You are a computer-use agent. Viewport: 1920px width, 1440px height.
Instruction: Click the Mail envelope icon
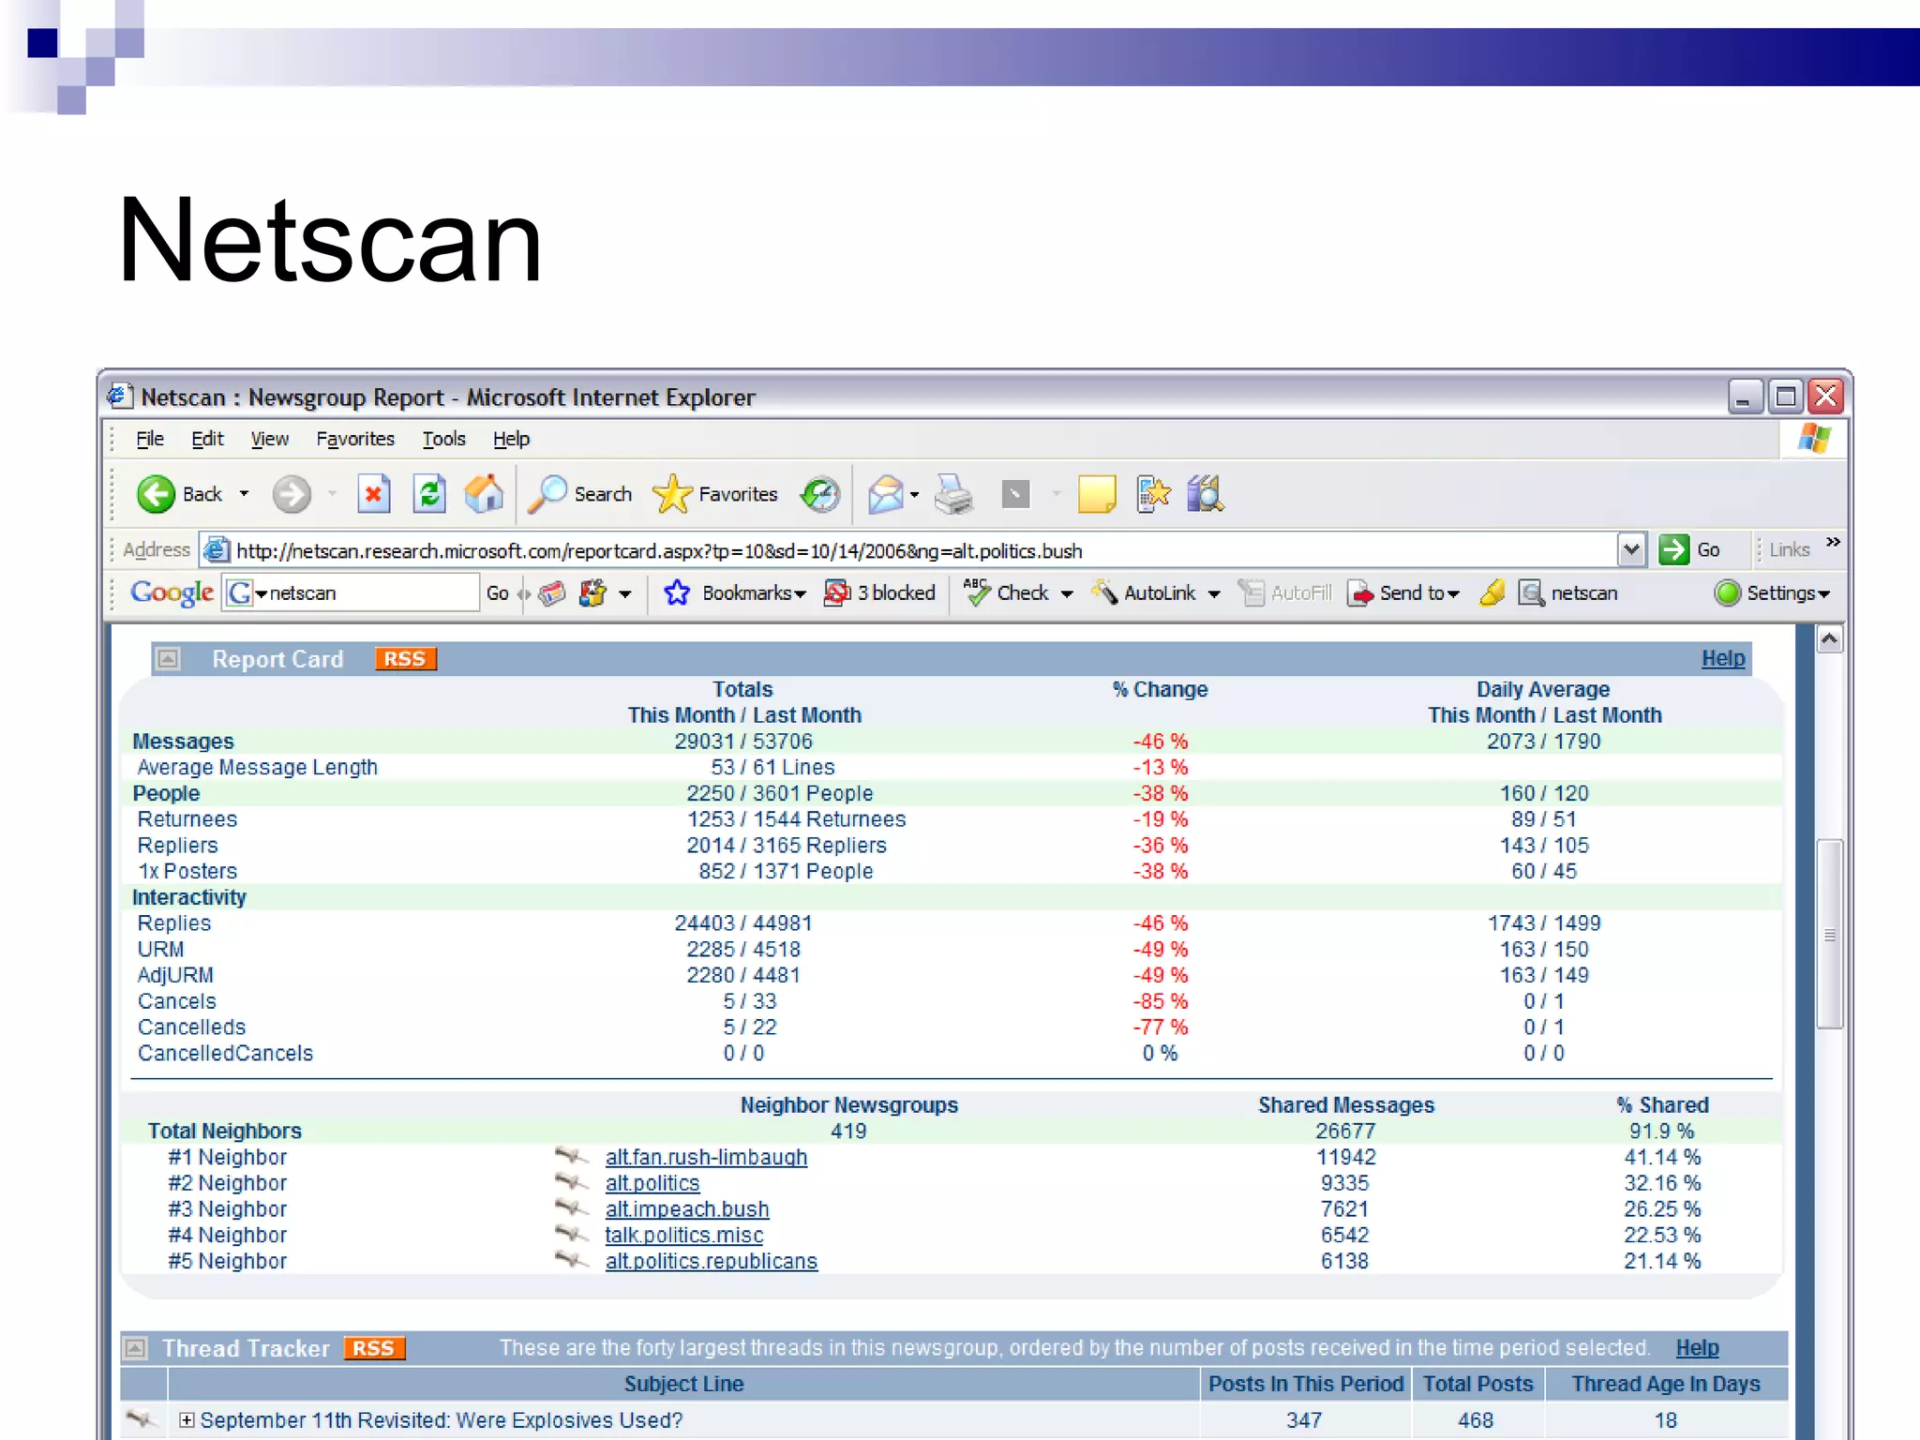click(885, 494)
